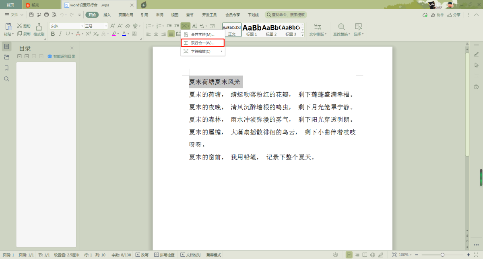Click the search magnifier icon in left sidebar
The height and width of the screenshot is (259, 483).
point(6,79)
